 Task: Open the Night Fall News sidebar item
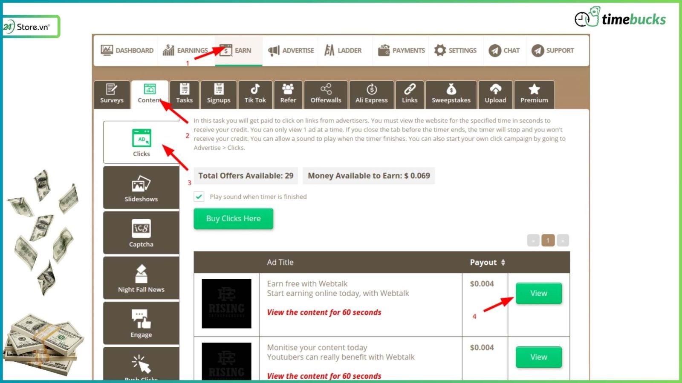141,278
